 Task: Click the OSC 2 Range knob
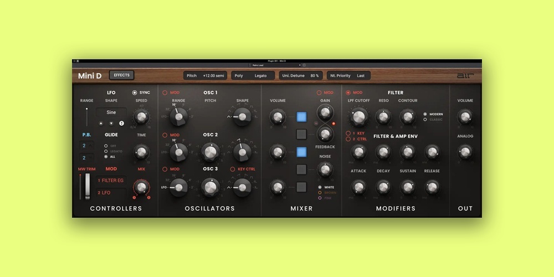click(x=179, y=152)
